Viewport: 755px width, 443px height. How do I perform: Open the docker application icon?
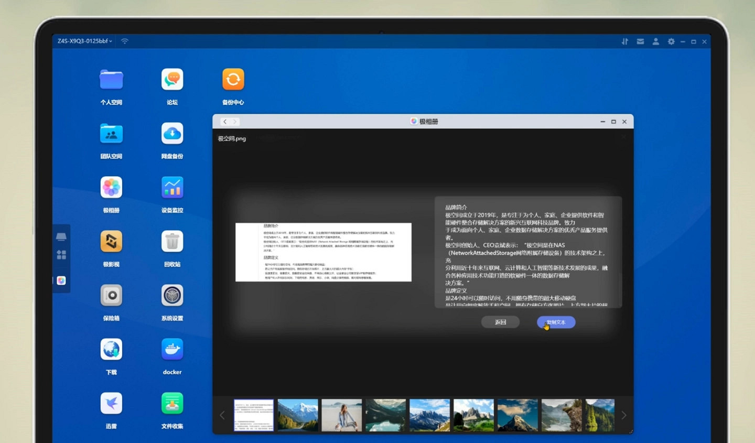pyautogui.click(x=172, y=350)
